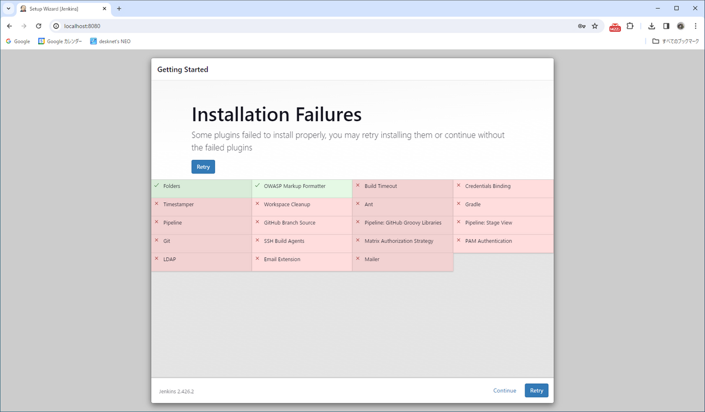
Task: Click the Ant plugin failed entry
Action: pyautogui.click(x=403, y=207)
